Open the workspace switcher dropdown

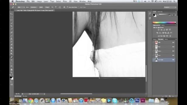point(170,7)
